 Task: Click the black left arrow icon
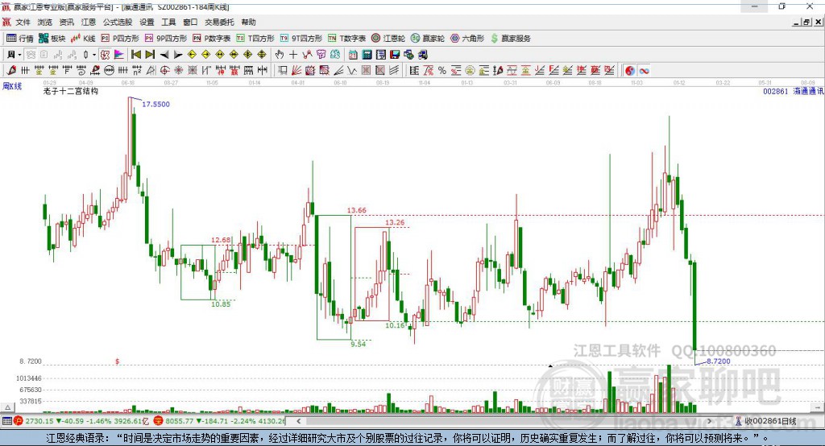click(164, 55)
